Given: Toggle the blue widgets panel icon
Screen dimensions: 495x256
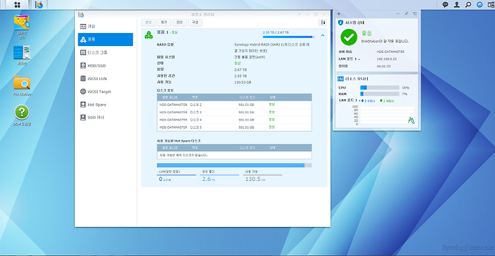Looking at the screenshot, I should tap(480, 5).
